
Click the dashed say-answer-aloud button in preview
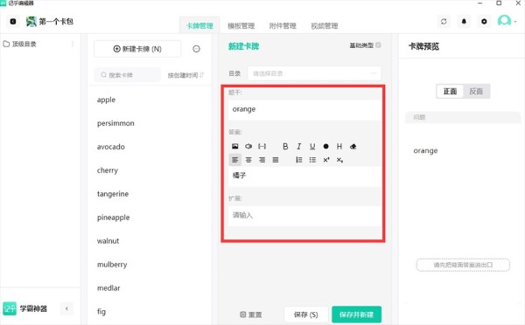point(463,265)
